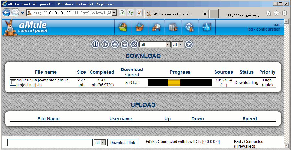Open the recent pages dropdown arrow

click(x=22, y=13)
